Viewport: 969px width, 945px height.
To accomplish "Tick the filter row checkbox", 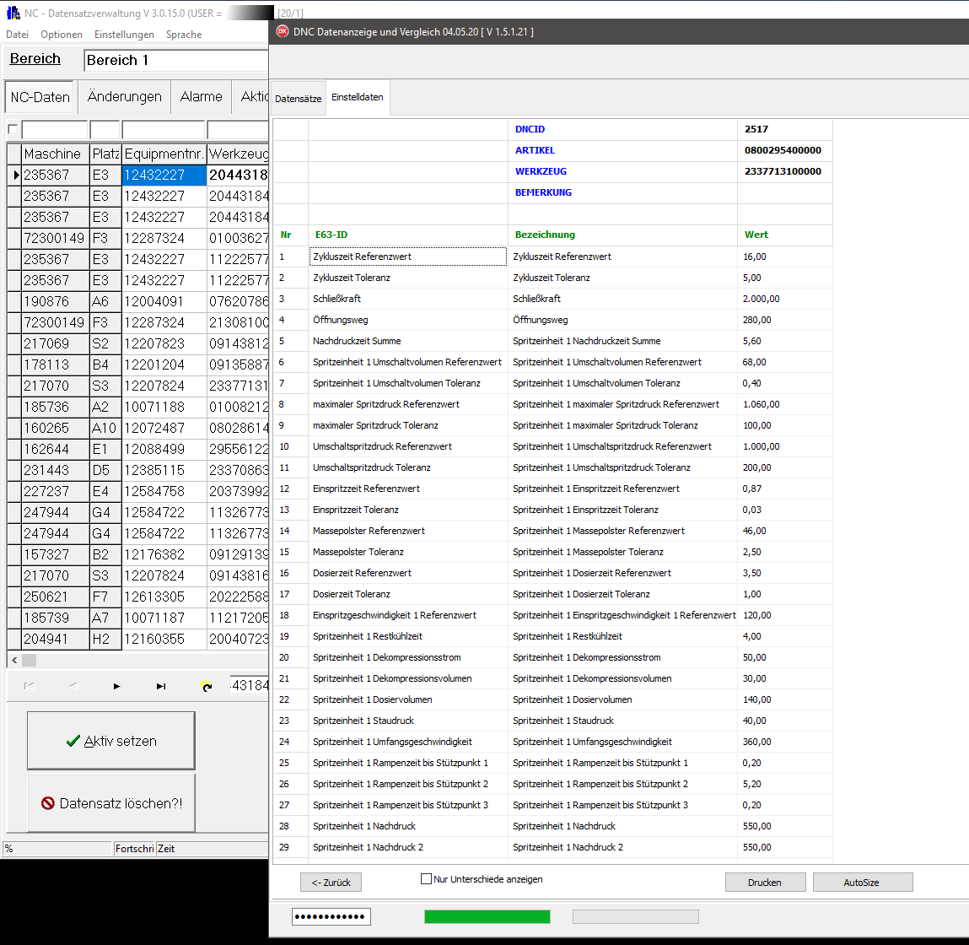I will 13,129.
